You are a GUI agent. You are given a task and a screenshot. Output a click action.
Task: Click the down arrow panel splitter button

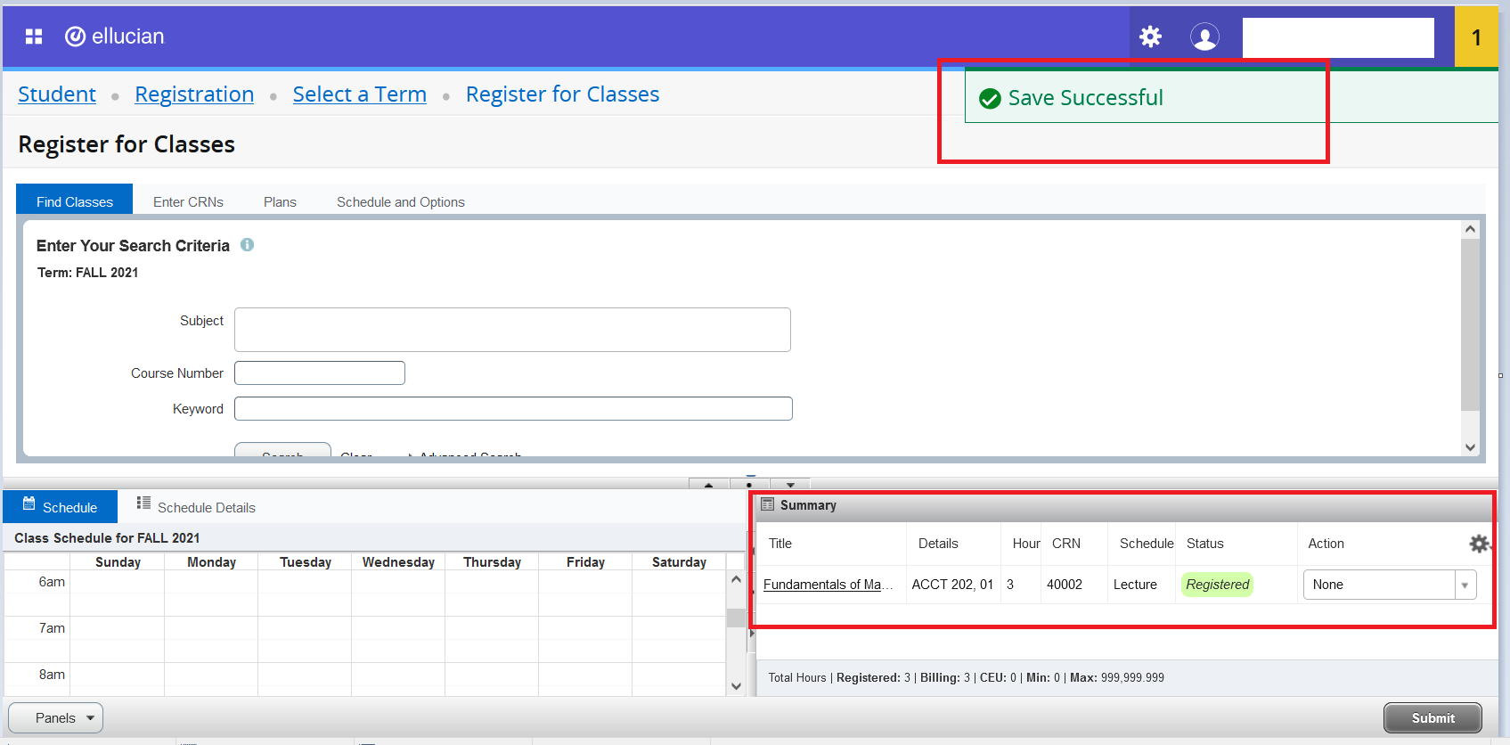click(x=790, y=485)
